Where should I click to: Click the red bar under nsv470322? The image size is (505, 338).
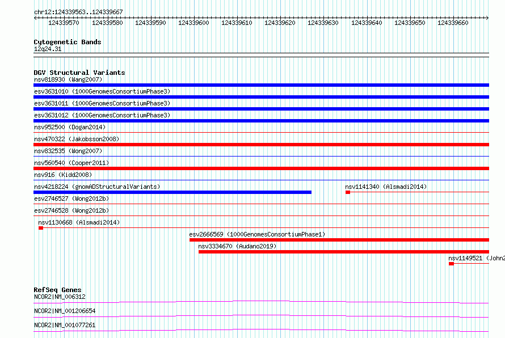click(261, 145)
